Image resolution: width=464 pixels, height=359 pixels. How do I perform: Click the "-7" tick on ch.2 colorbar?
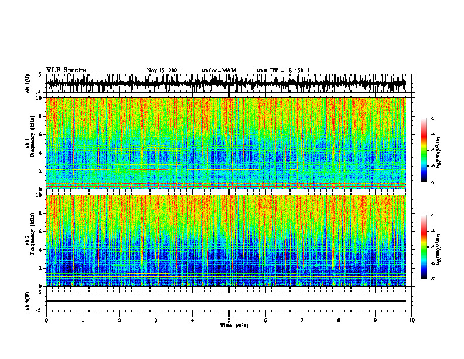pos(432,279)
